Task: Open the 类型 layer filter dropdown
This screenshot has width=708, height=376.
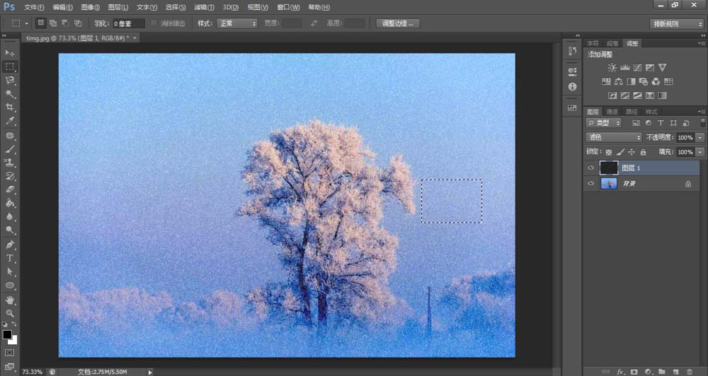Action: point(603,123)
